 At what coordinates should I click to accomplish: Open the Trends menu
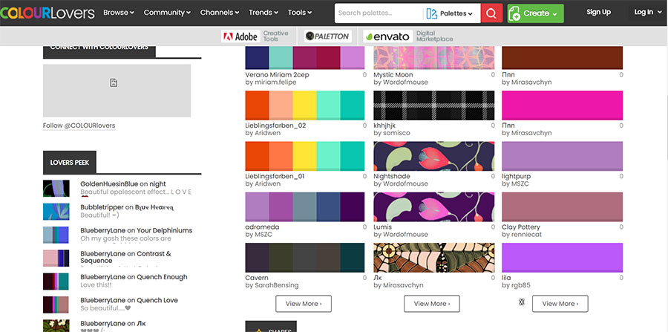click(264, 13)
